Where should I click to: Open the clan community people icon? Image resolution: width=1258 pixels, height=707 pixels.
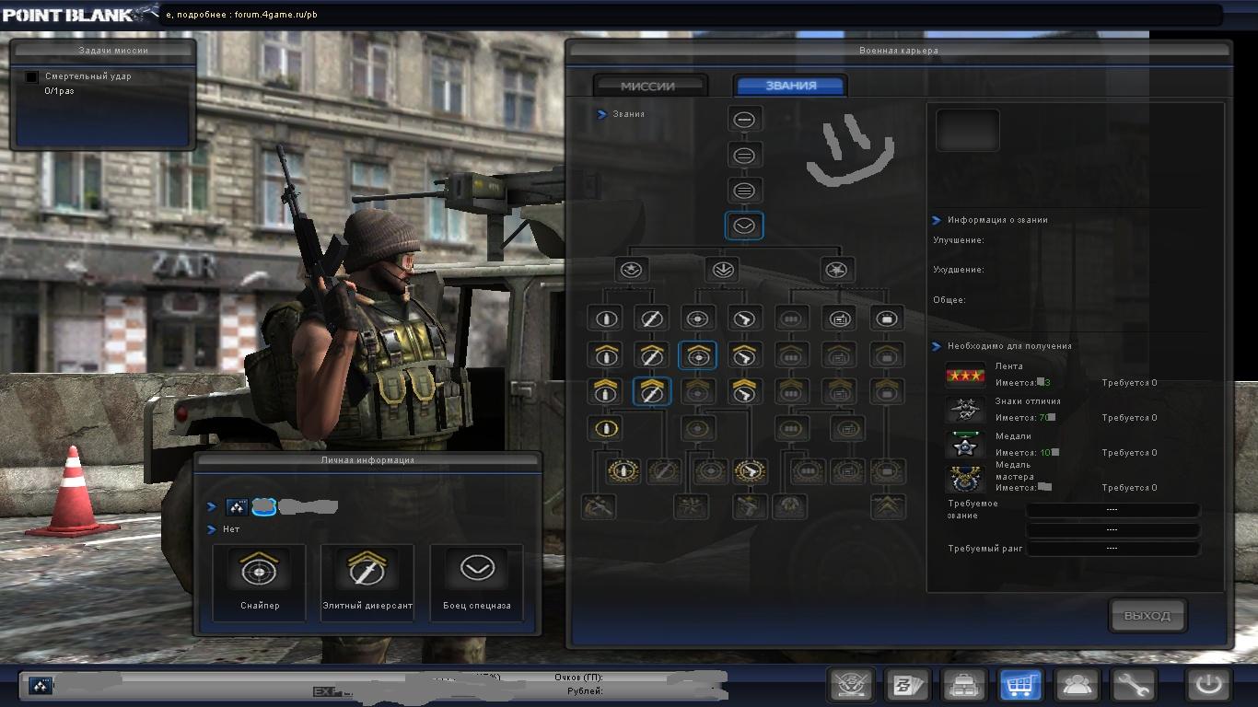coord(1077,685)
